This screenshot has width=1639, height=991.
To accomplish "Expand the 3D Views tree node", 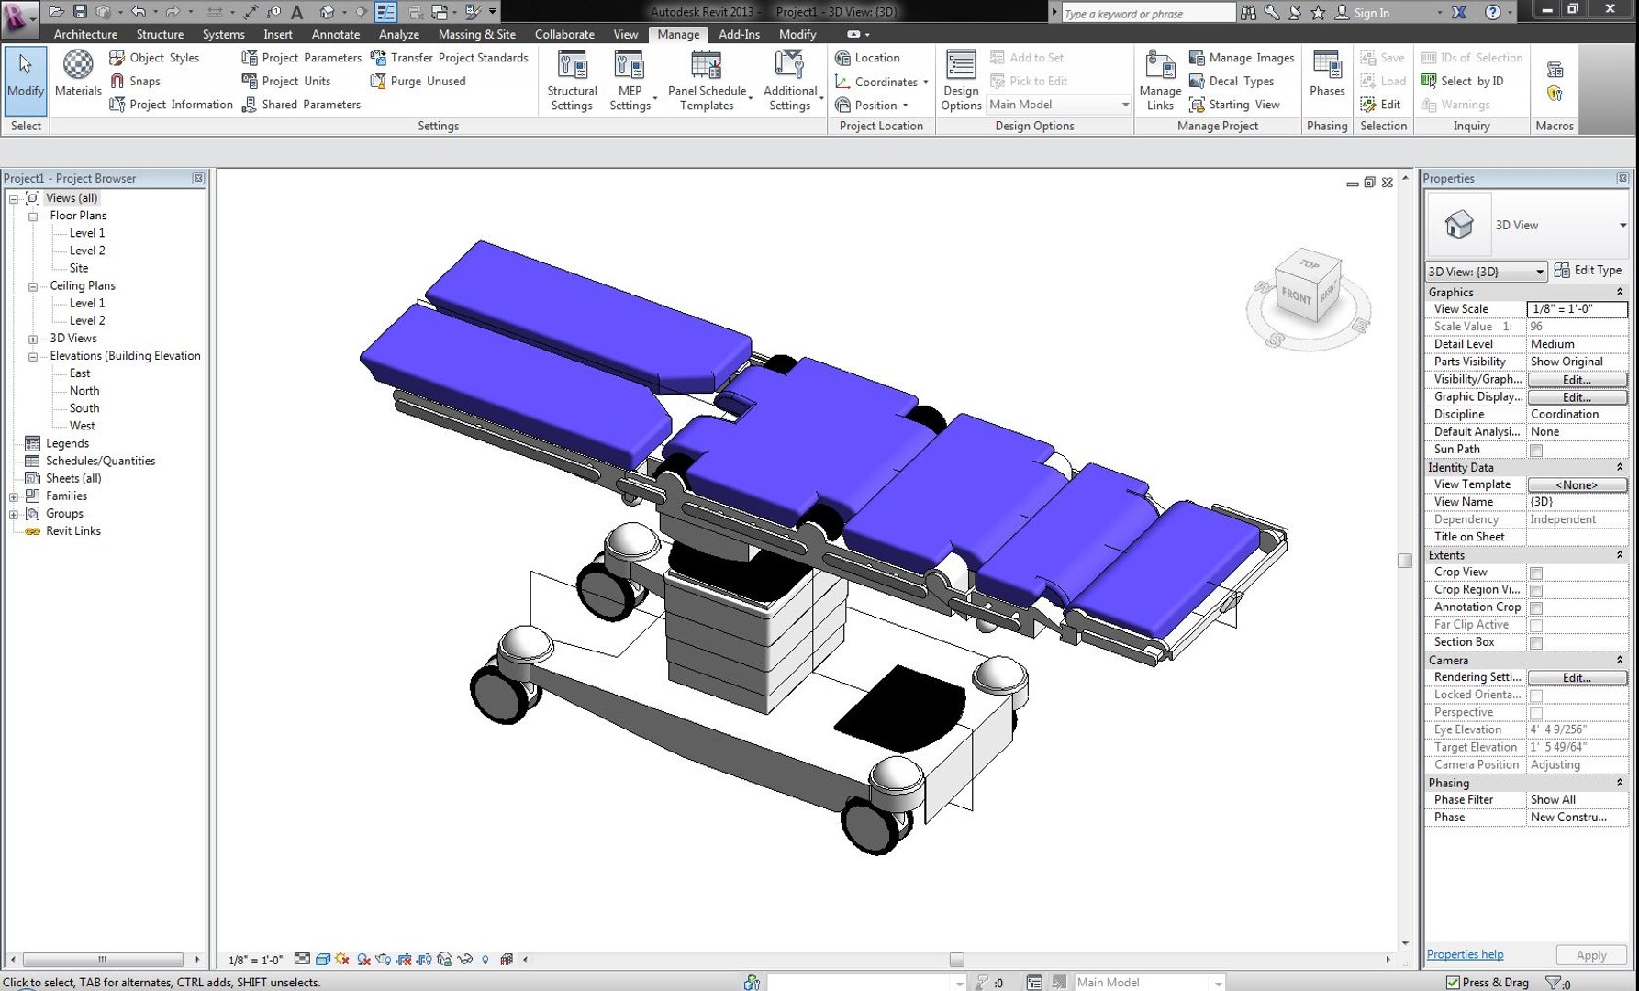I will pos(33,340).
